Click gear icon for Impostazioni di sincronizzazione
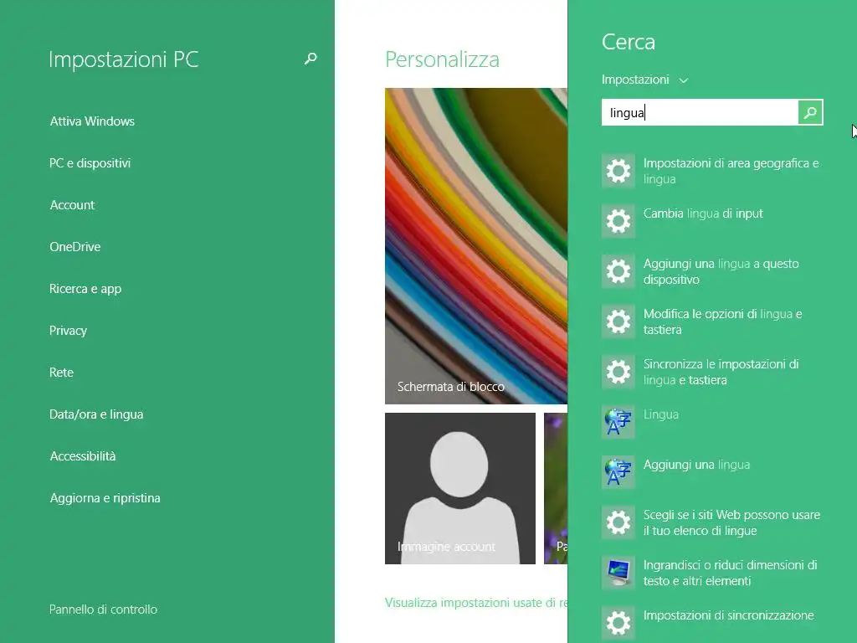This screenshot has height=643, width=857. 618,623
